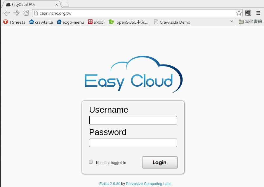Focus the Password input field
Viewport: 264px width, 187px height.
pos(133,143)
